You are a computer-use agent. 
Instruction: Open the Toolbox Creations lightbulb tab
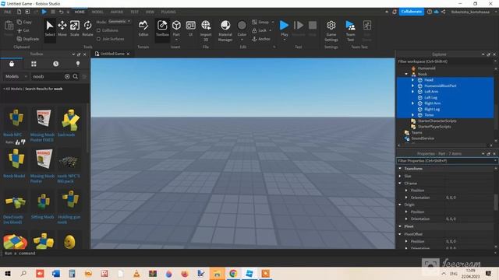[x=78, y=64]
